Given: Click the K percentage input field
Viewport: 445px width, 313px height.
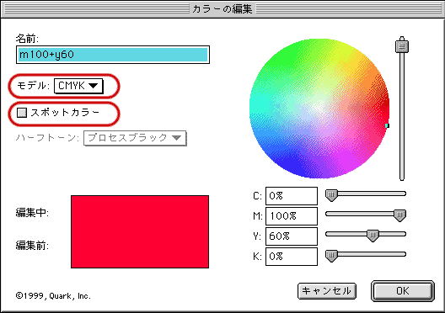Looking at the screenshot, I should (x=292, y=257).
